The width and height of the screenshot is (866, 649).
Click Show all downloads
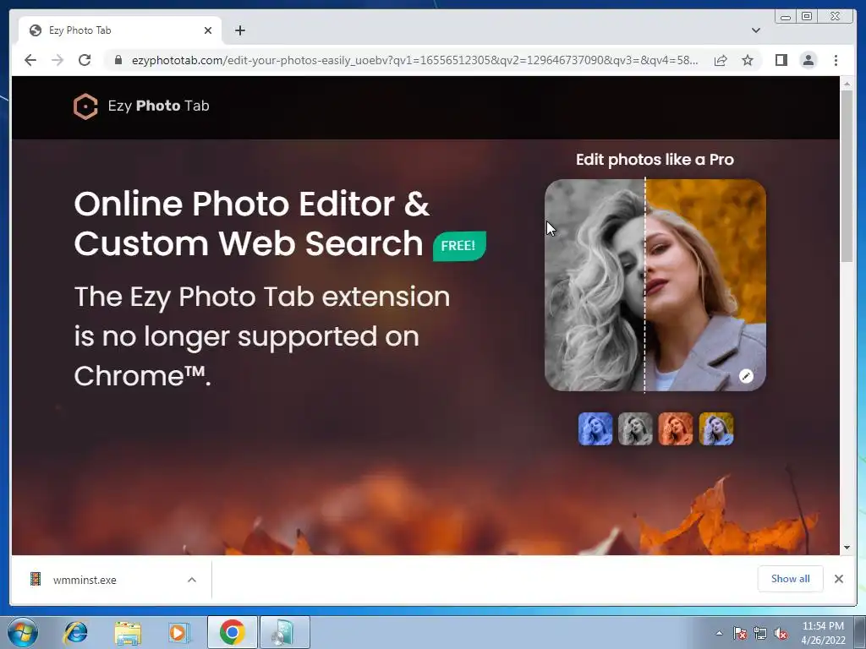[790, 578]
